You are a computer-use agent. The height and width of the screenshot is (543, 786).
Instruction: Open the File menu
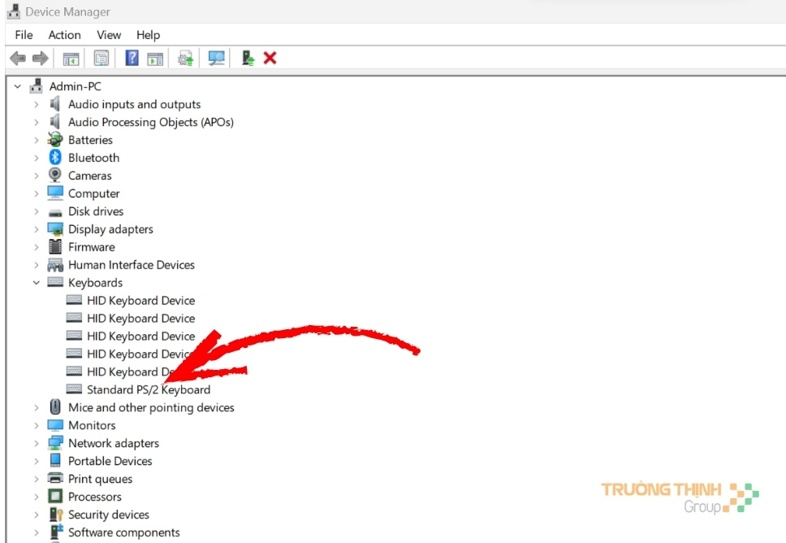[24, 35]
